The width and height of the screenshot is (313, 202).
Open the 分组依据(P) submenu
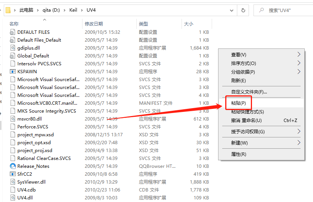tap(262, 72)
